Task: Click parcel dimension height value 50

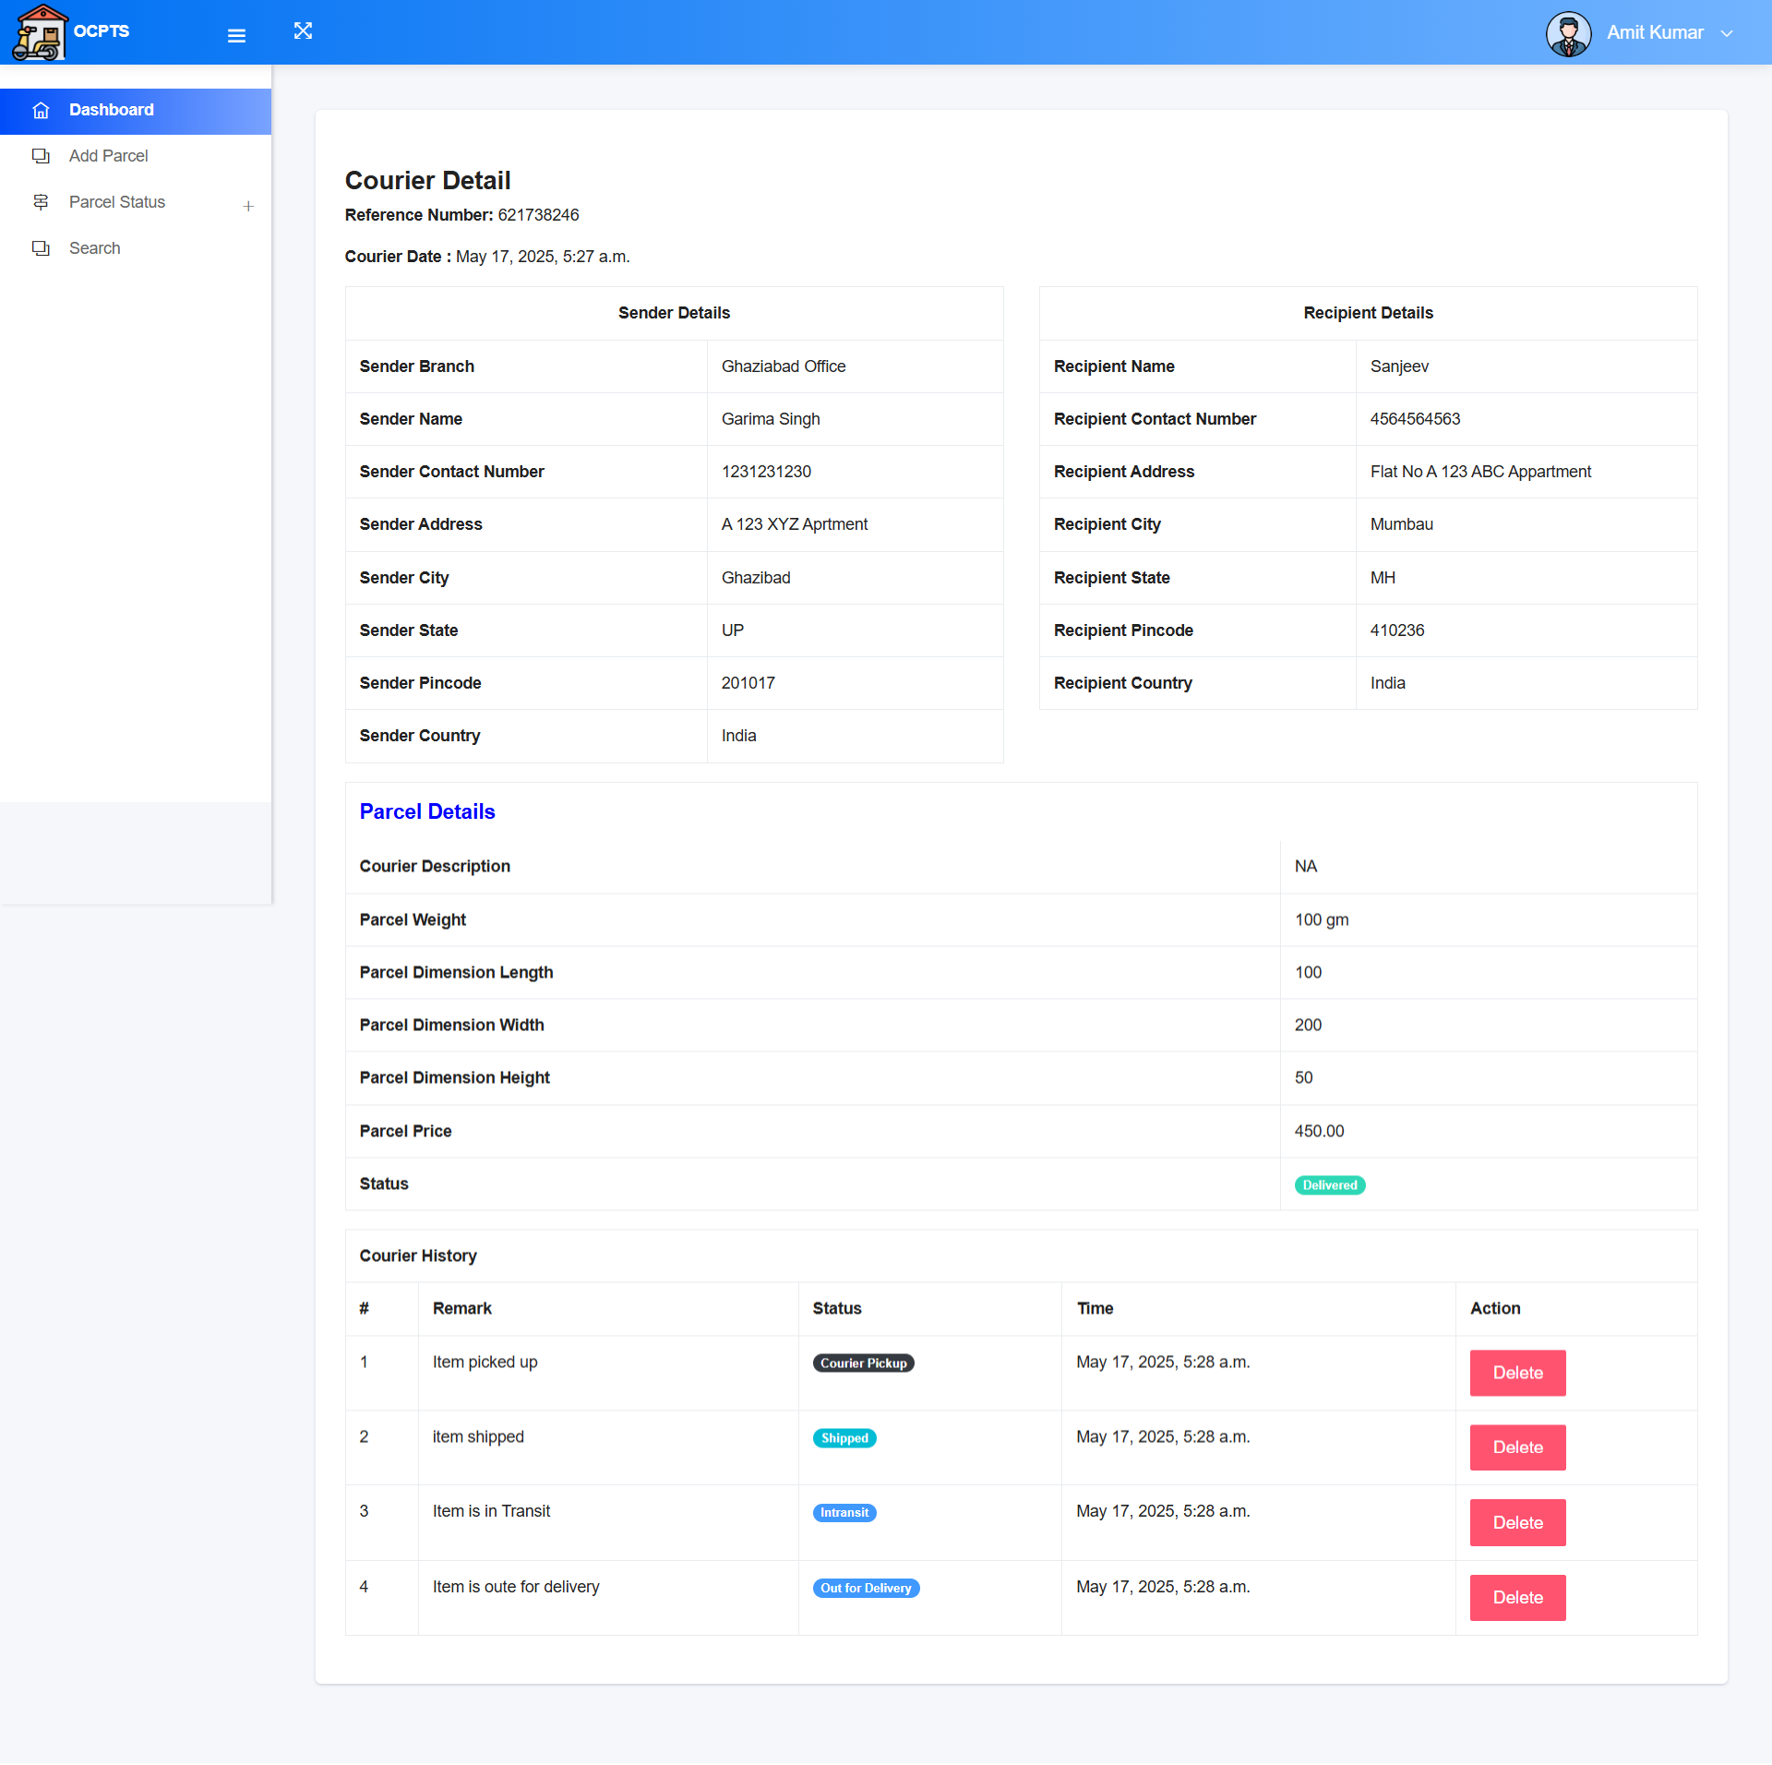Action: (1303, 1078)
